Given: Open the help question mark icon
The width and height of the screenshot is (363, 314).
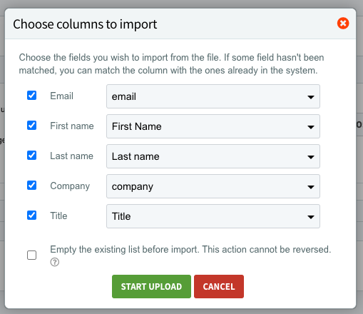Looking at the screenshot, I should pyautogui.click(x=55, y=262).
